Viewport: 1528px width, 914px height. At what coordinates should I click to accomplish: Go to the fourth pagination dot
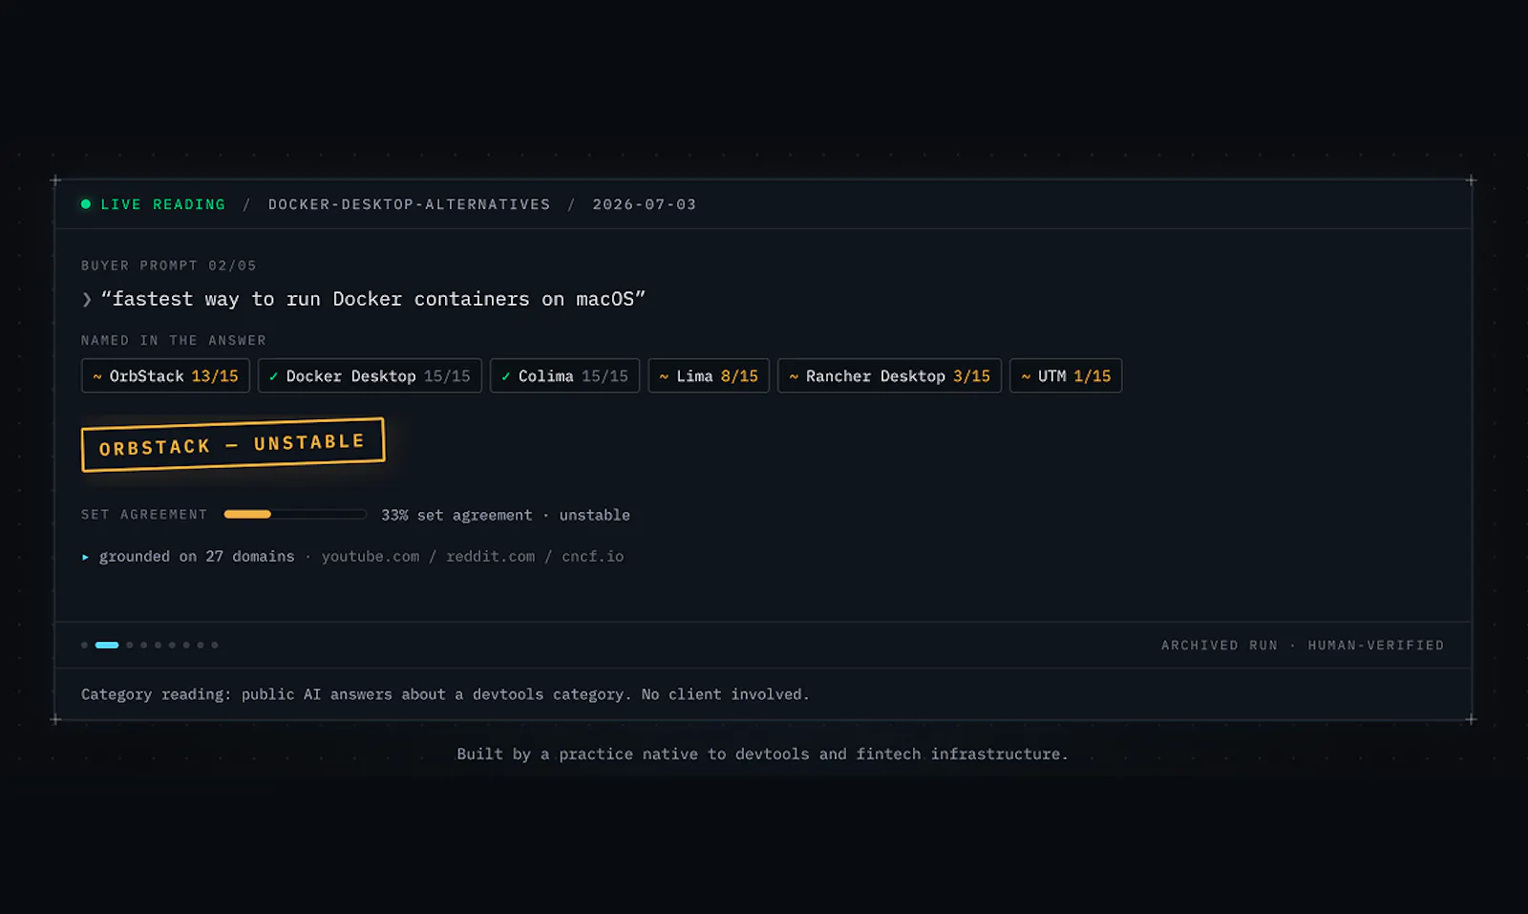point(144,646)
